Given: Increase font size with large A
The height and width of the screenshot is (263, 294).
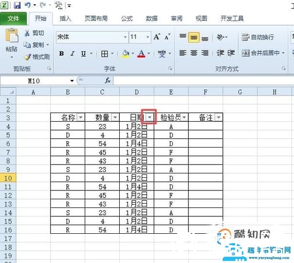Looking at the screenshot, I should (x=157, y=37).
